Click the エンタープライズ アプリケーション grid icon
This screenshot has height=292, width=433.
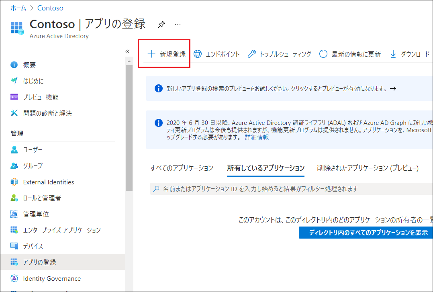click(x=14, y=230)
